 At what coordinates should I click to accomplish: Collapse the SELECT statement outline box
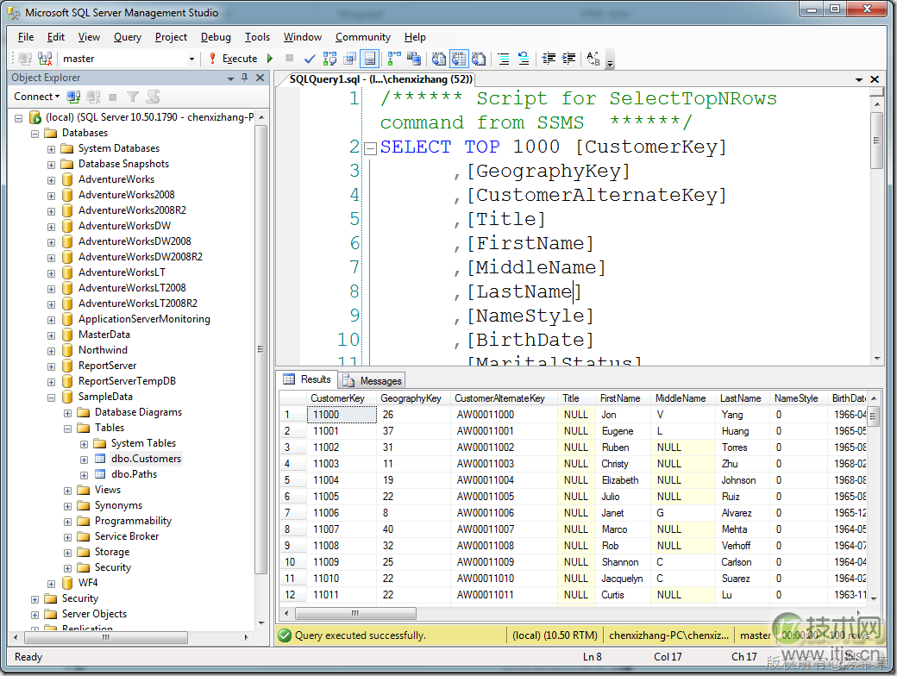[371, 148]
